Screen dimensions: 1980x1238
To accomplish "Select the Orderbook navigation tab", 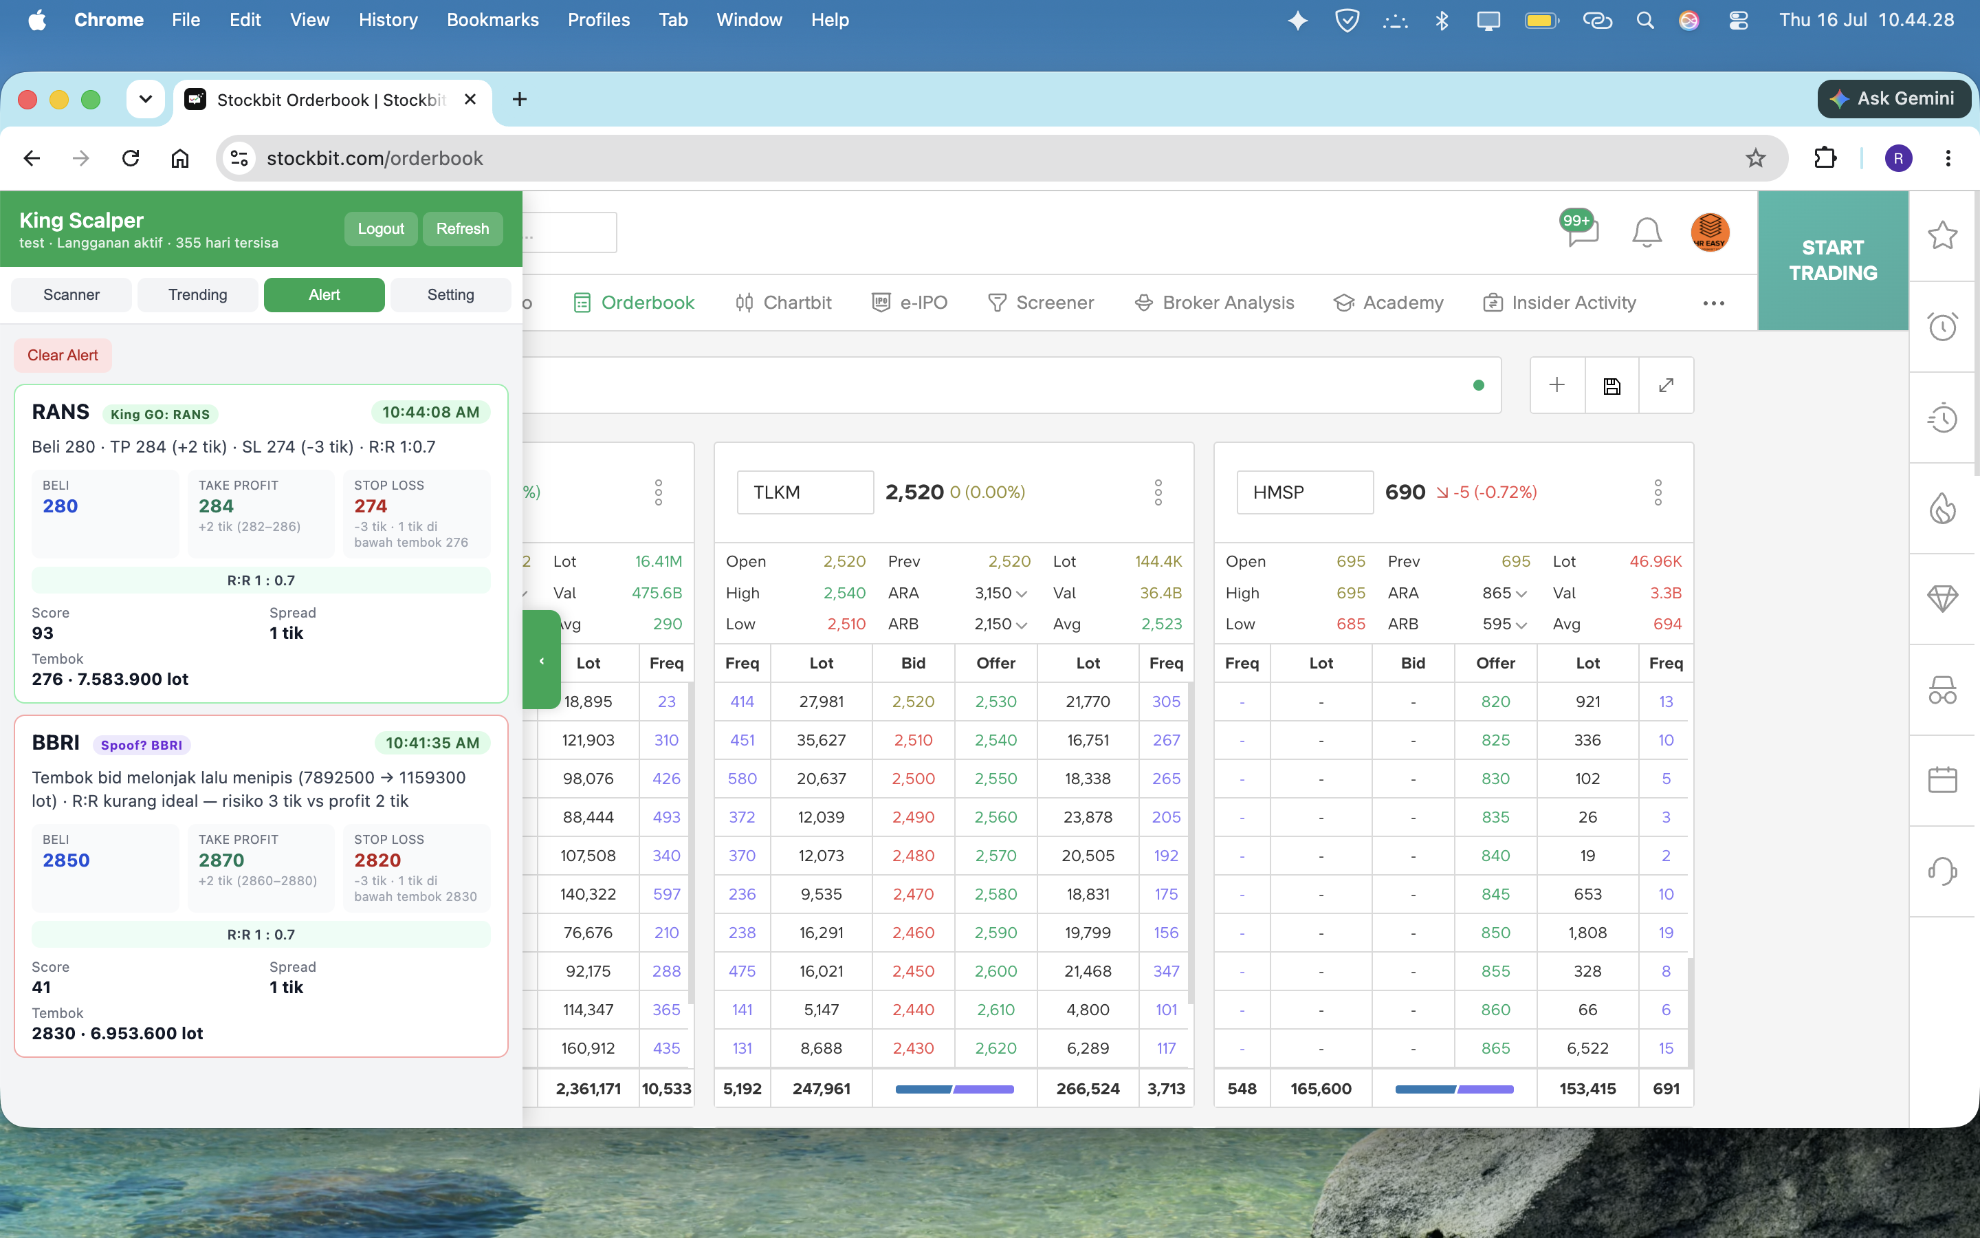I will (x=633, y=303).
